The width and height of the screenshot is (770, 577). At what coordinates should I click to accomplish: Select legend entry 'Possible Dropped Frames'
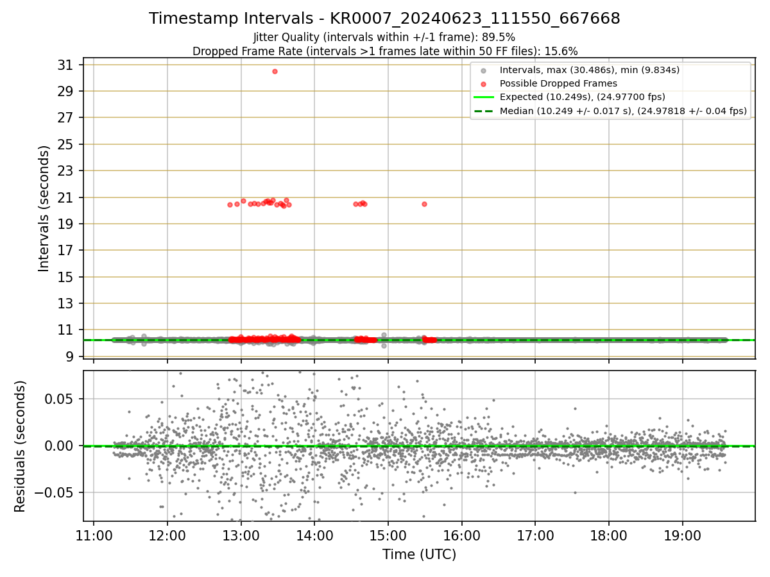pyautogui.click(x=558, y=83)
